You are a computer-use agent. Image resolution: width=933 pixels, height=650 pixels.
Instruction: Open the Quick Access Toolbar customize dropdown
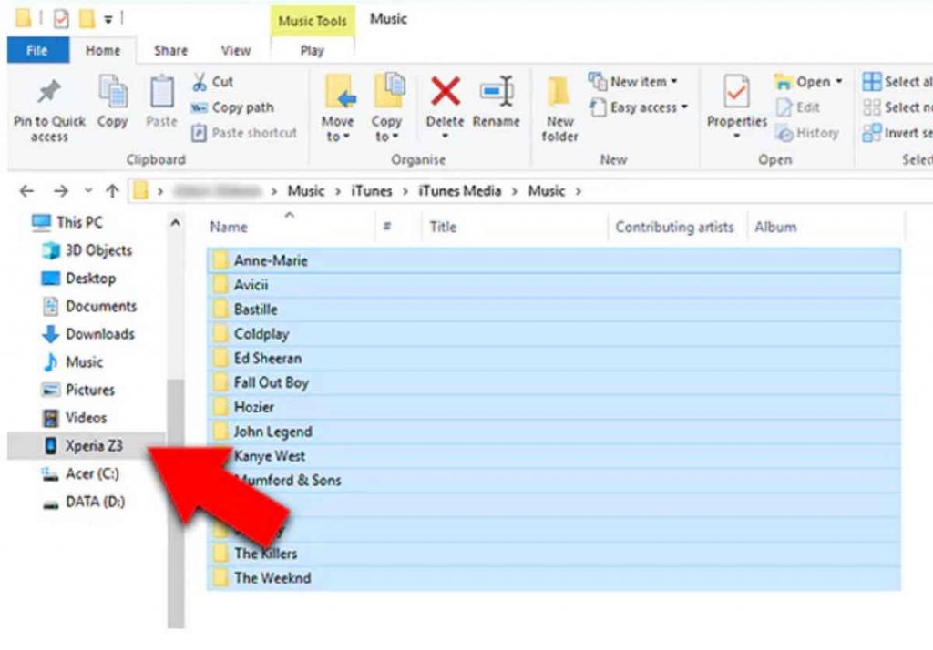[108, 19]
